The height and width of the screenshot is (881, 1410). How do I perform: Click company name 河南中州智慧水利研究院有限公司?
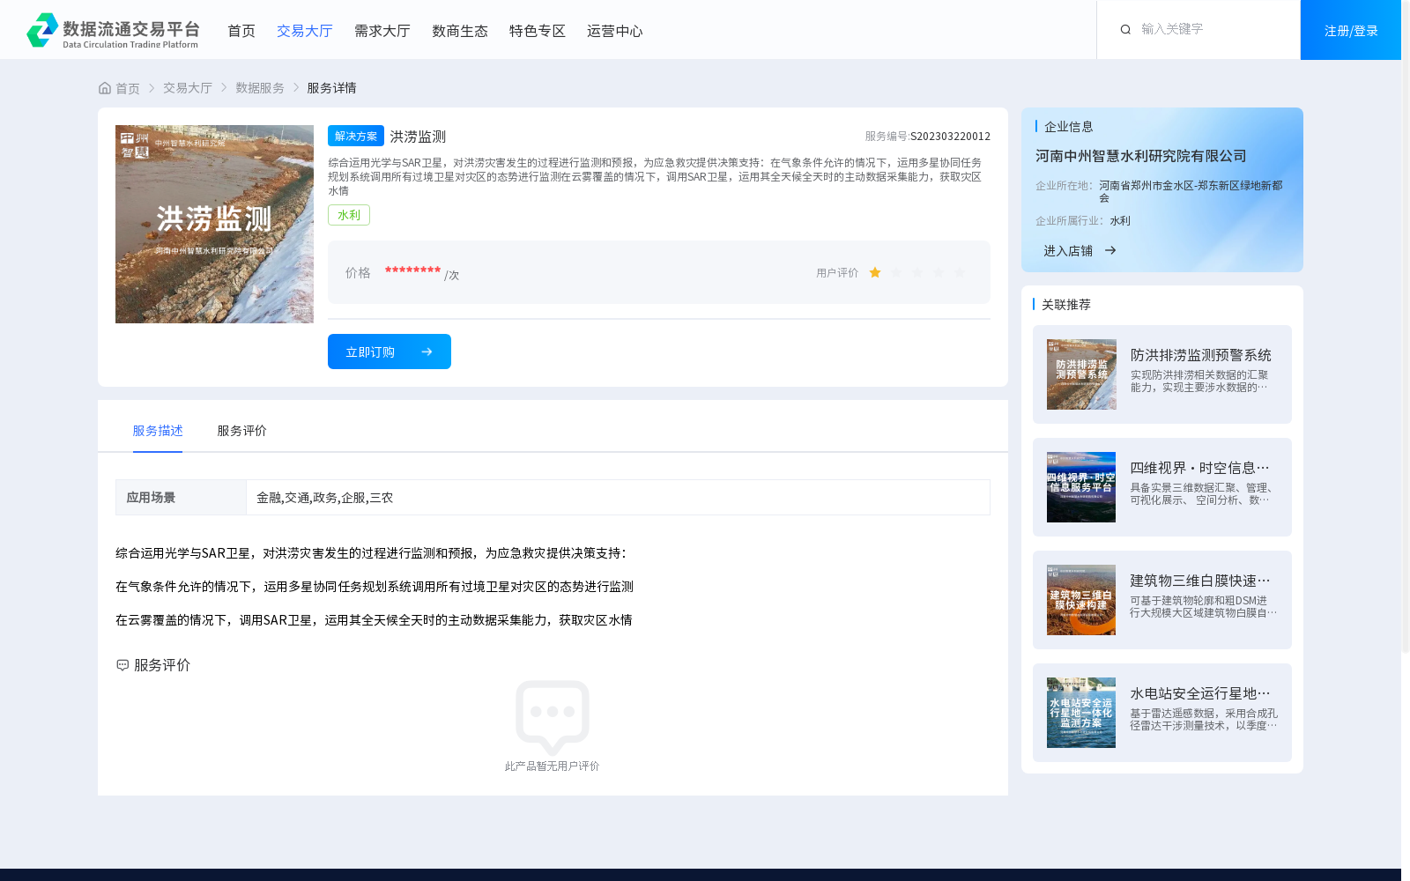(1141, 156)
